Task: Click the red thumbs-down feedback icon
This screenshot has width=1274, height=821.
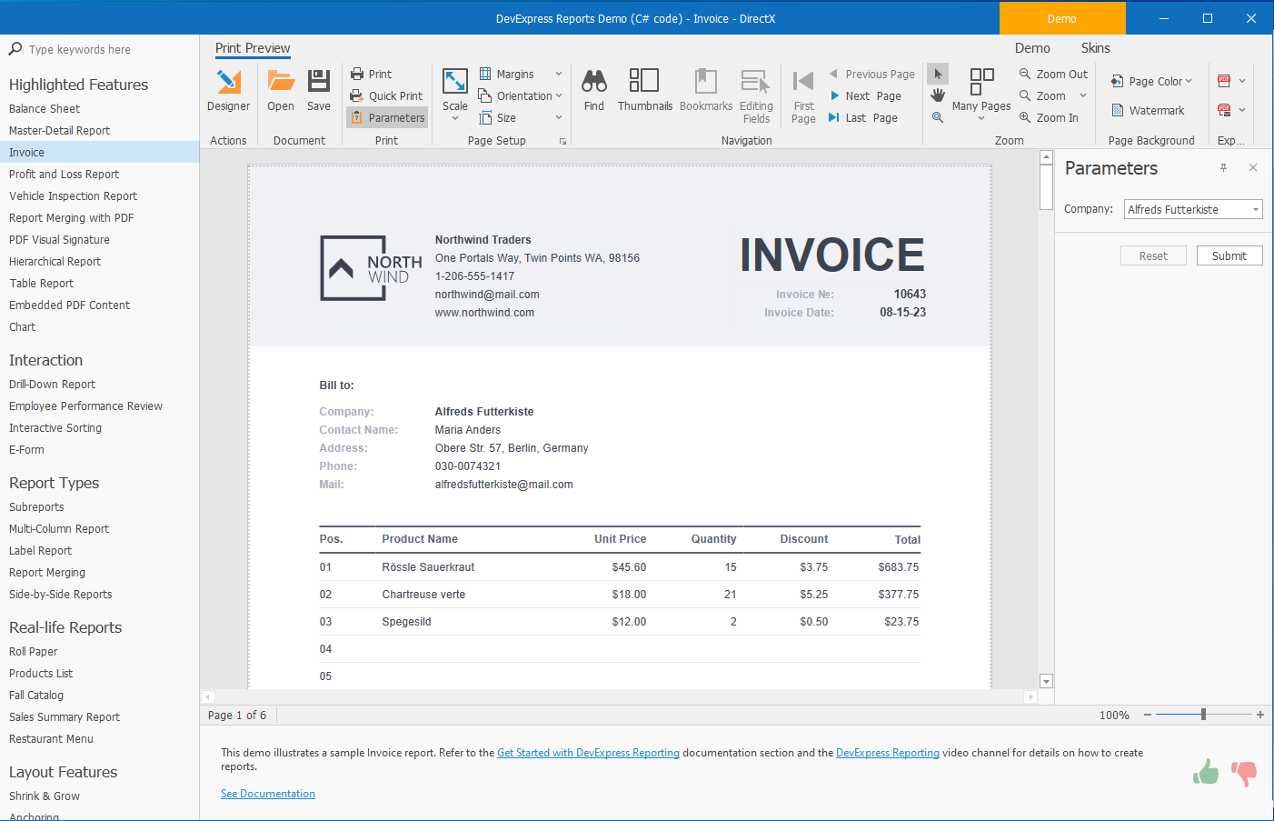Action: tap(1244, 773)
